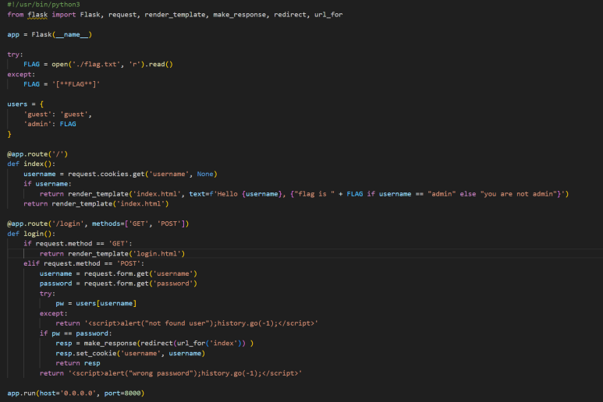Click 'port=8000' in app.run call

tap(122, 393)
